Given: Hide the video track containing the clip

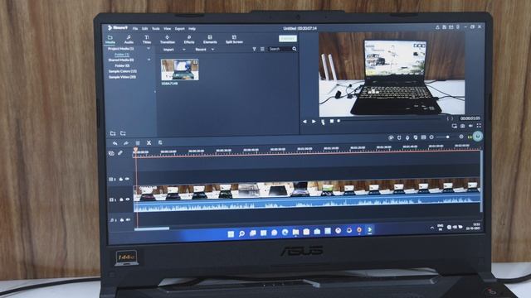Looking at the screenshot, I should coord(128,199).
